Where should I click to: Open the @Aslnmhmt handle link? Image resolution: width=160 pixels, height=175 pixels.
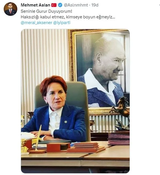click(x=76, y=5)
